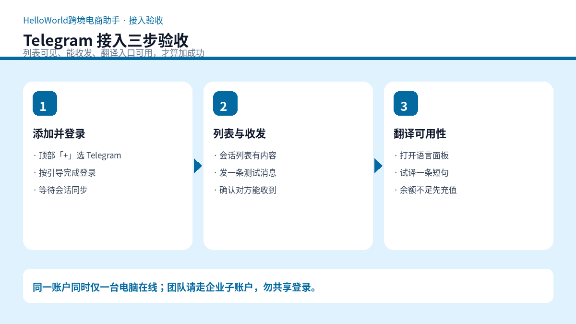Image resolution: width=576 pixels, height=324 pixels.
Task: Click the title "Telegram 接入三步验收"
Action: click(106, 40)
